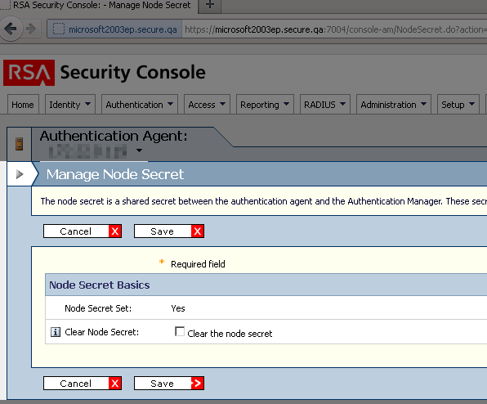Viewport: 487px width, 404px height.
Task: Expand the panel arrow beside Manage Node Secret
Action: click(20, 174)
